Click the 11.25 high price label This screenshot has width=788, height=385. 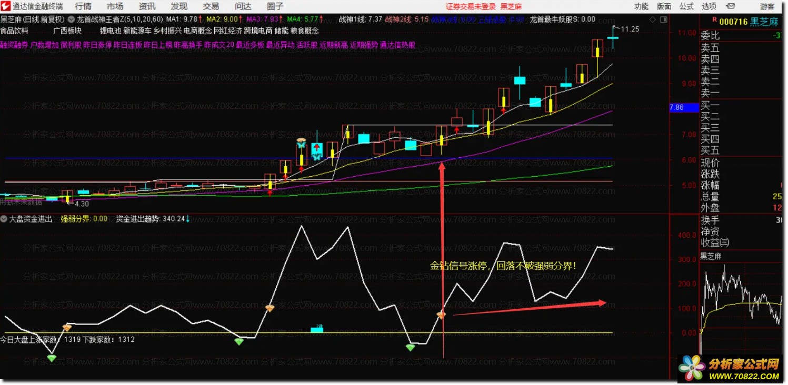point(630,29)
